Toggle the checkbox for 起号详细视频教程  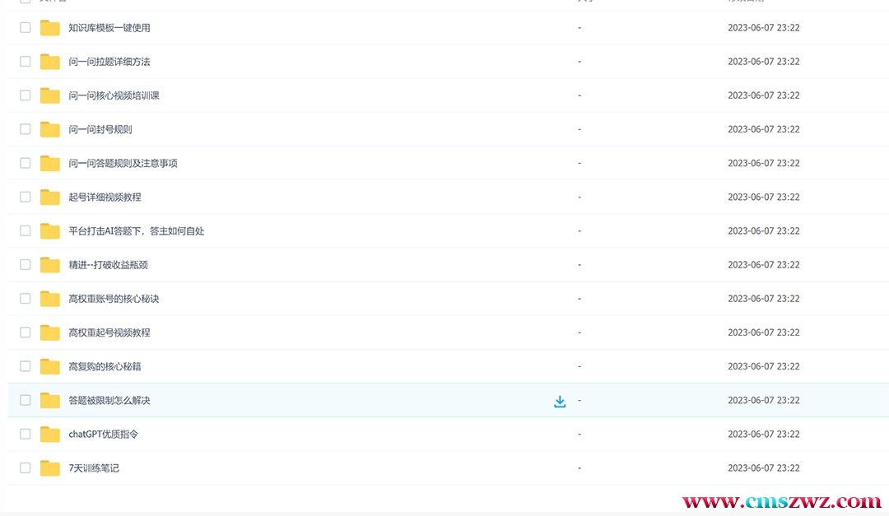tap(25, 198)
